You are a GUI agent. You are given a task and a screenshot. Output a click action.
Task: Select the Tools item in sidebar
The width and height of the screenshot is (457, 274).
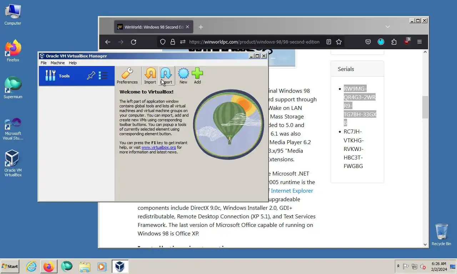point(76,76)
